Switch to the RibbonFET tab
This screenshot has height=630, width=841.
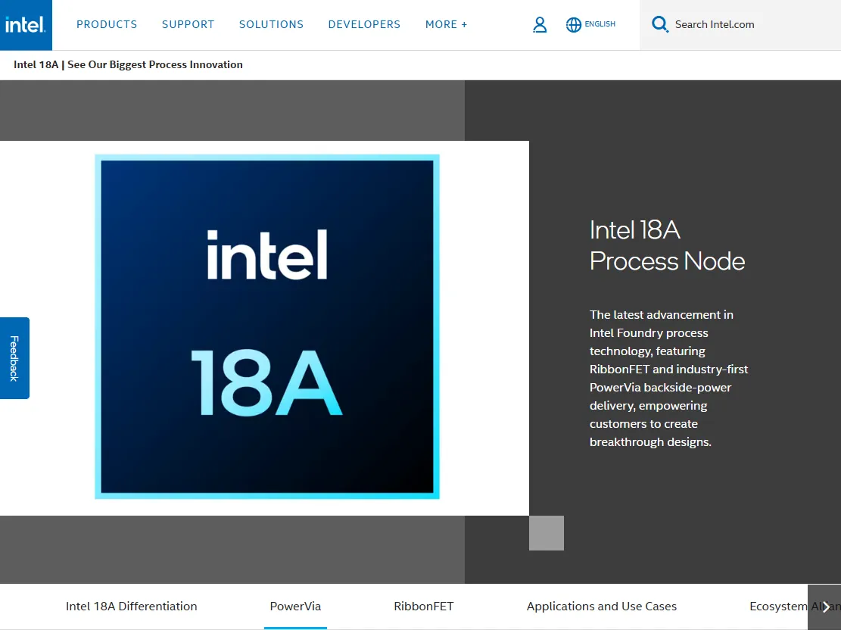424,607
